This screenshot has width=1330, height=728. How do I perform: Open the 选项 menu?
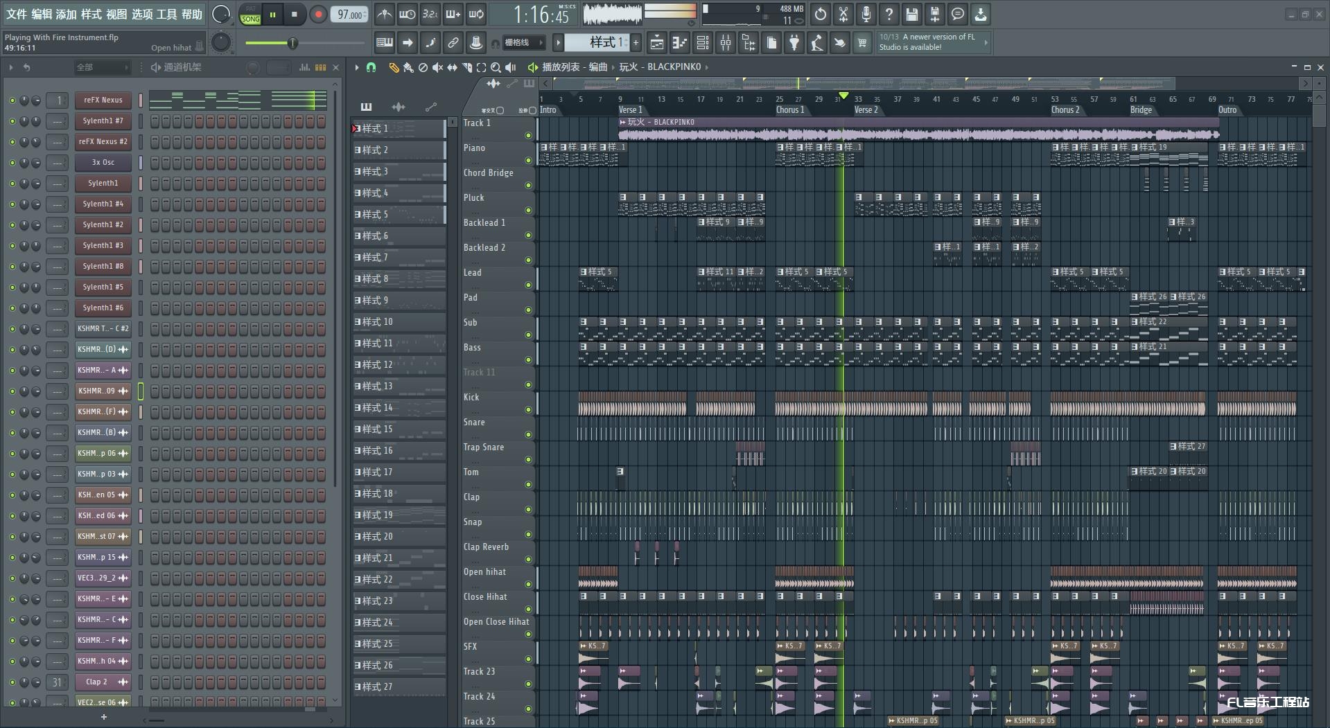click(142, 14)
